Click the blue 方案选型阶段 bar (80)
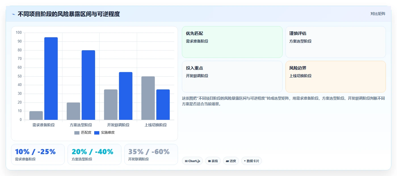 point(88,85)
